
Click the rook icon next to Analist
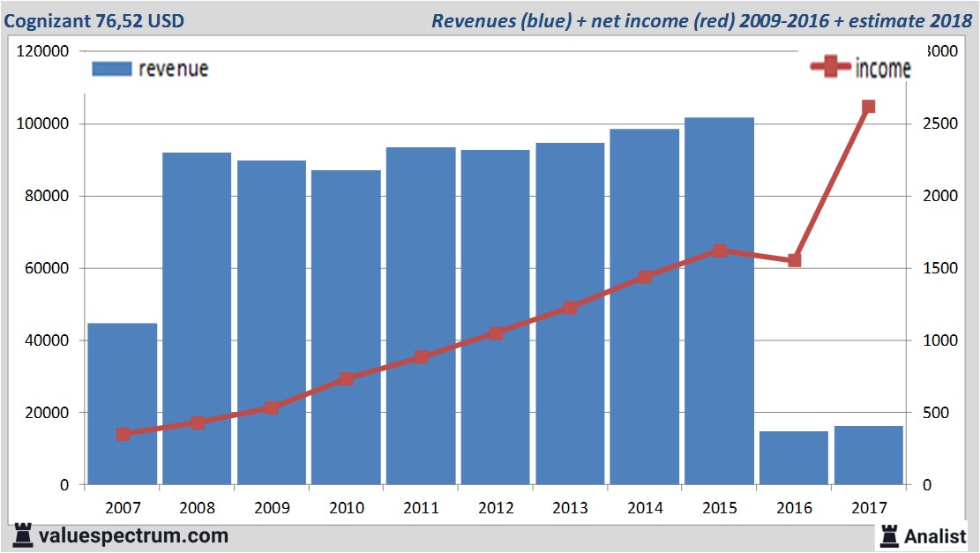(889, 536)
